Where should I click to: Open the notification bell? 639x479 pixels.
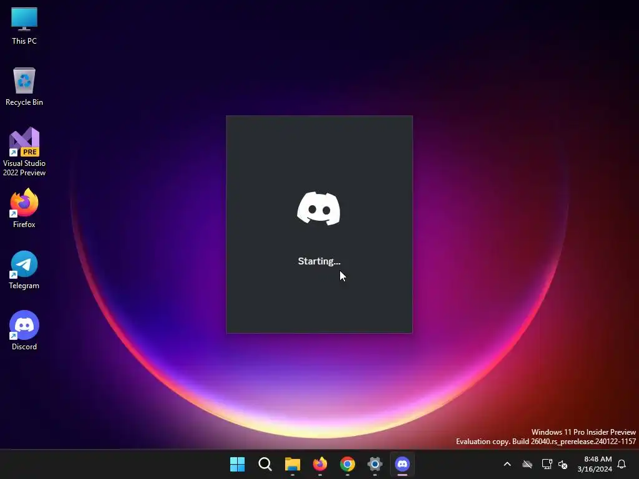pos(622,464)
